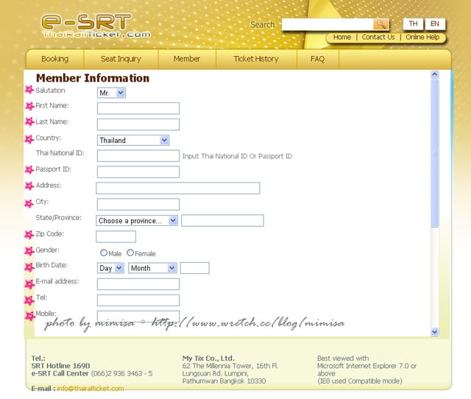Screen dimensions: 471x399
Task: Expand the Country dropdown showing Thailand
Action: tap(133, 141)
